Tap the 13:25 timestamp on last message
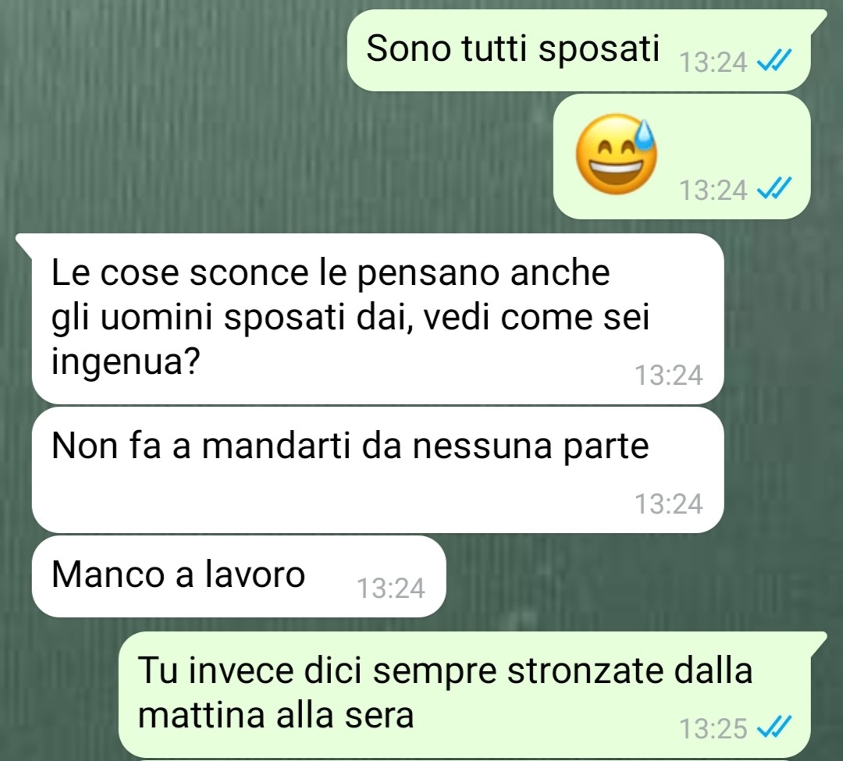 (x=713, y=728)
